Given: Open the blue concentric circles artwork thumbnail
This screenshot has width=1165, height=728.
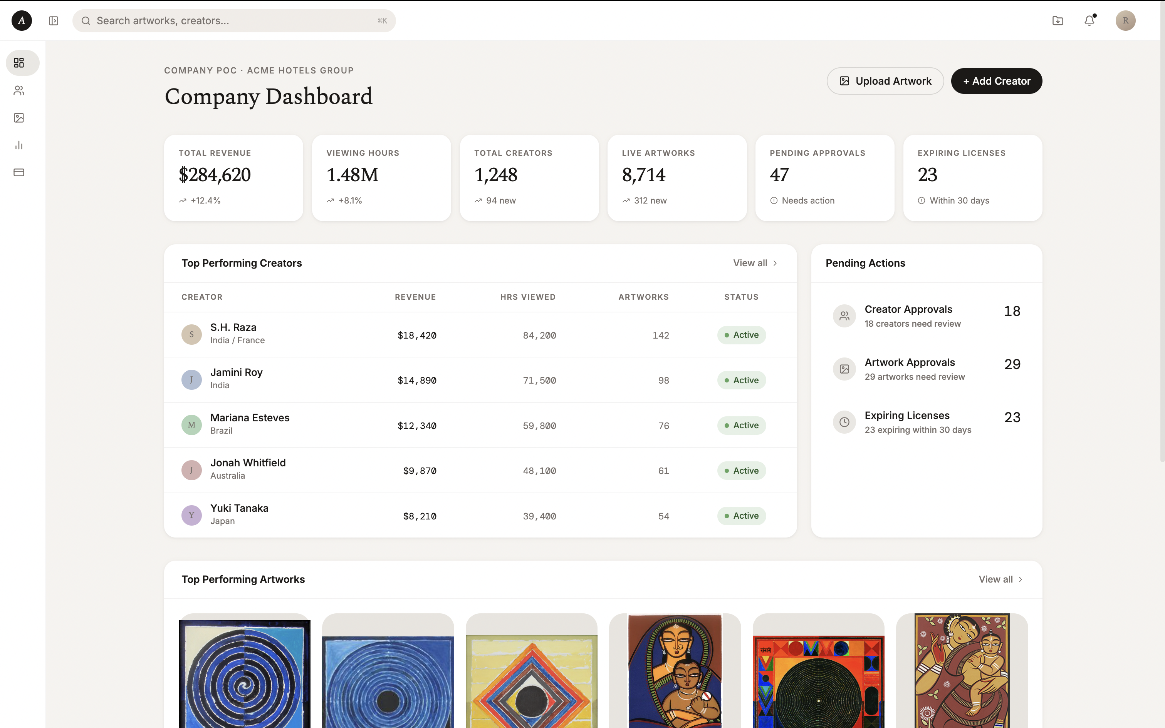Looking at the screenshot, I should (x=388, y=671).
